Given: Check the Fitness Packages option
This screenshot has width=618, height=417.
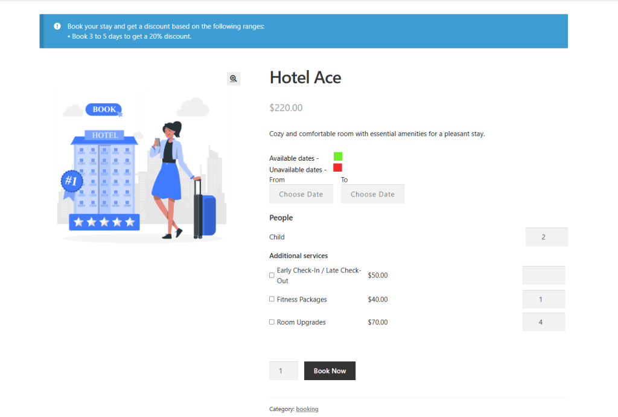Looking at the screenshot, I should click(272, 299).
